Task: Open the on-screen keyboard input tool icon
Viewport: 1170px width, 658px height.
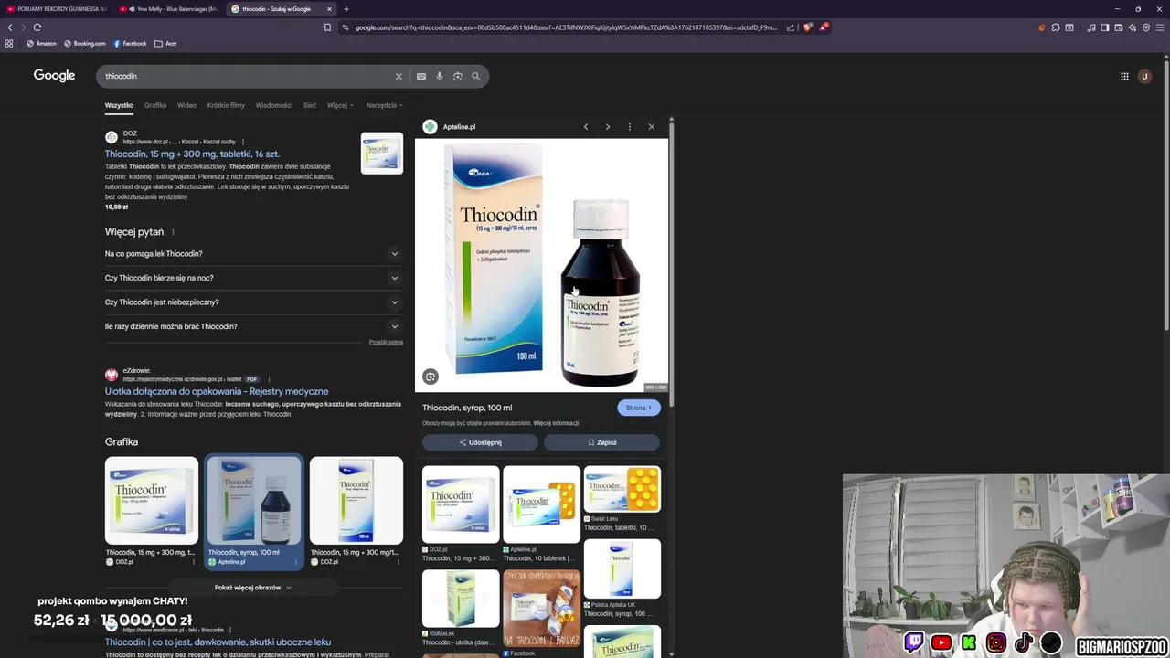Action: tap(421, 76)
